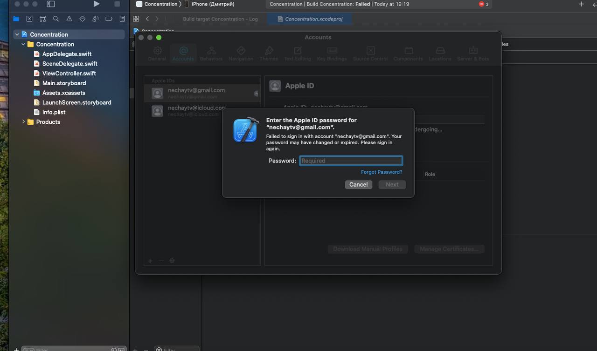Collapse the Concentration project root
The height and width of the screenshot is (351, 597).
point(17,34)
